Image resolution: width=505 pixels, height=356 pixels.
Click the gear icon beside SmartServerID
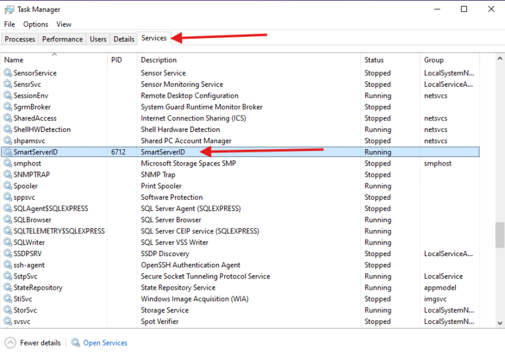(x=8, y=152)
